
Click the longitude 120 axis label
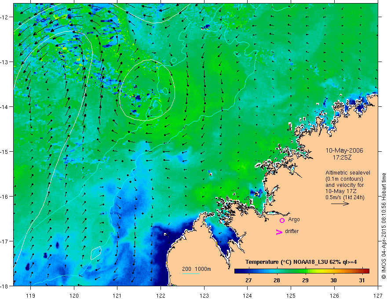(x=74, y=295)
